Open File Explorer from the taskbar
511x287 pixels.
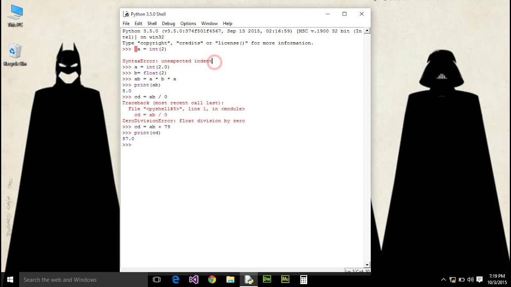230,279
